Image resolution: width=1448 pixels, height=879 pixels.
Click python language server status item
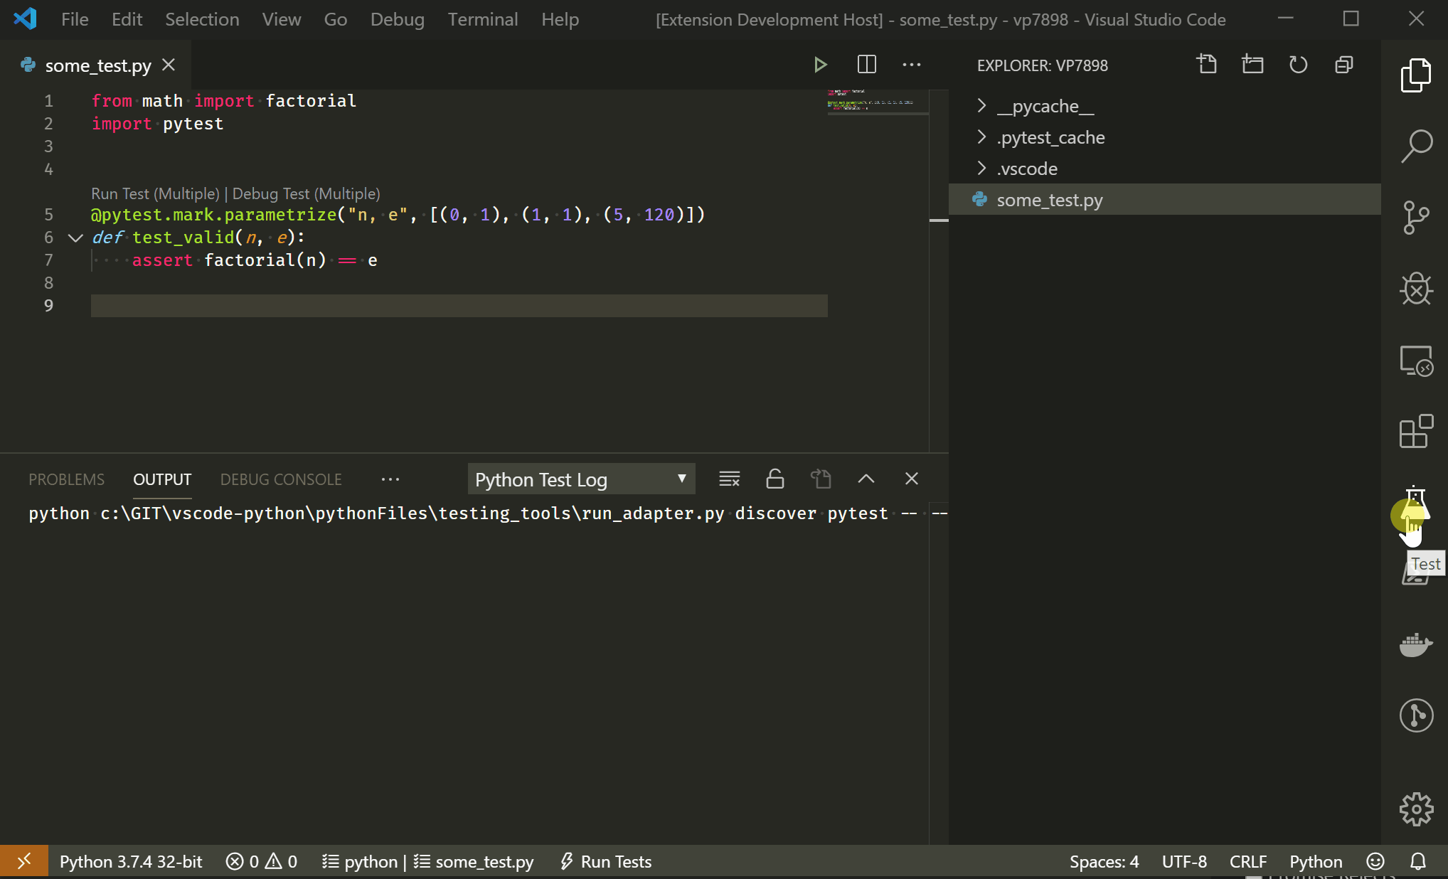coord(359,862)
